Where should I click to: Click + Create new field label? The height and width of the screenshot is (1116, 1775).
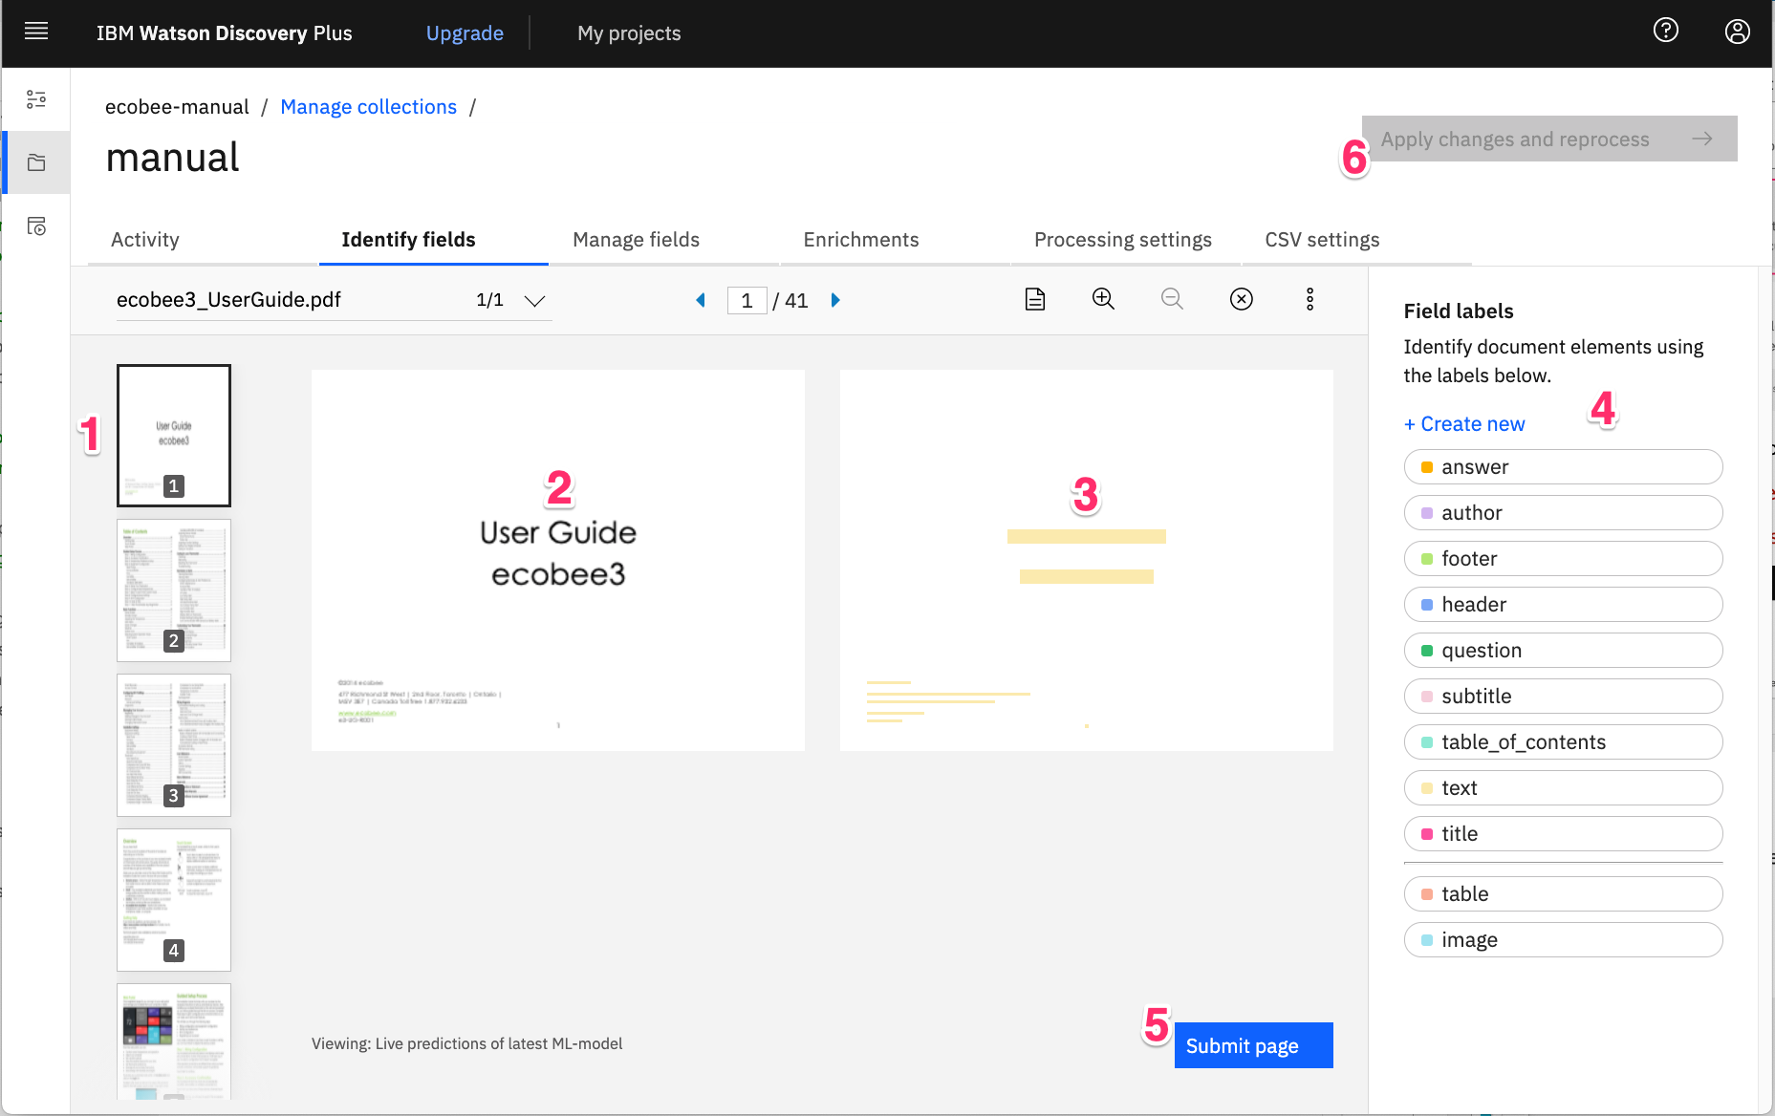coord(1464,424)
